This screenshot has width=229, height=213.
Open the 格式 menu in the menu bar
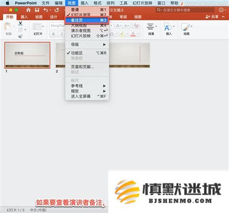point(98,3)
